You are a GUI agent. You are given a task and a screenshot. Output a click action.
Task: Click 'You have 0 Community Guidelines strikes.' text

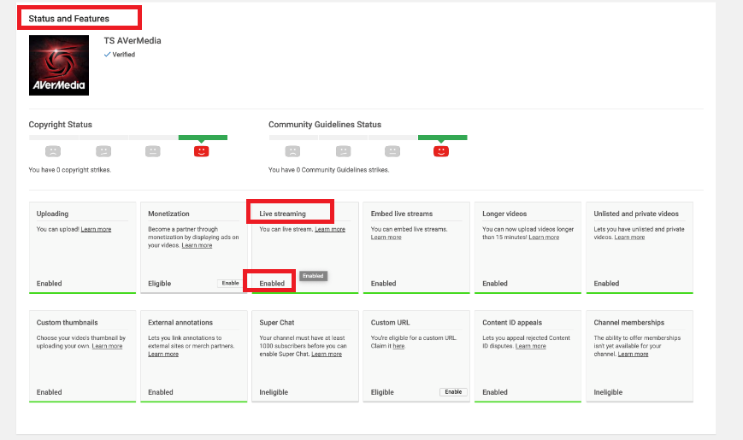[329, 170]
